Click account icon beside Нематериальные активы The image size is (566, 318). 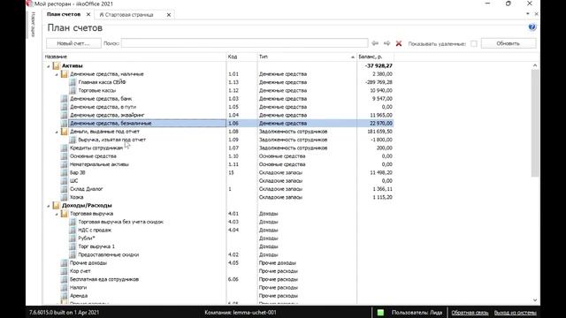pos(65,164)
